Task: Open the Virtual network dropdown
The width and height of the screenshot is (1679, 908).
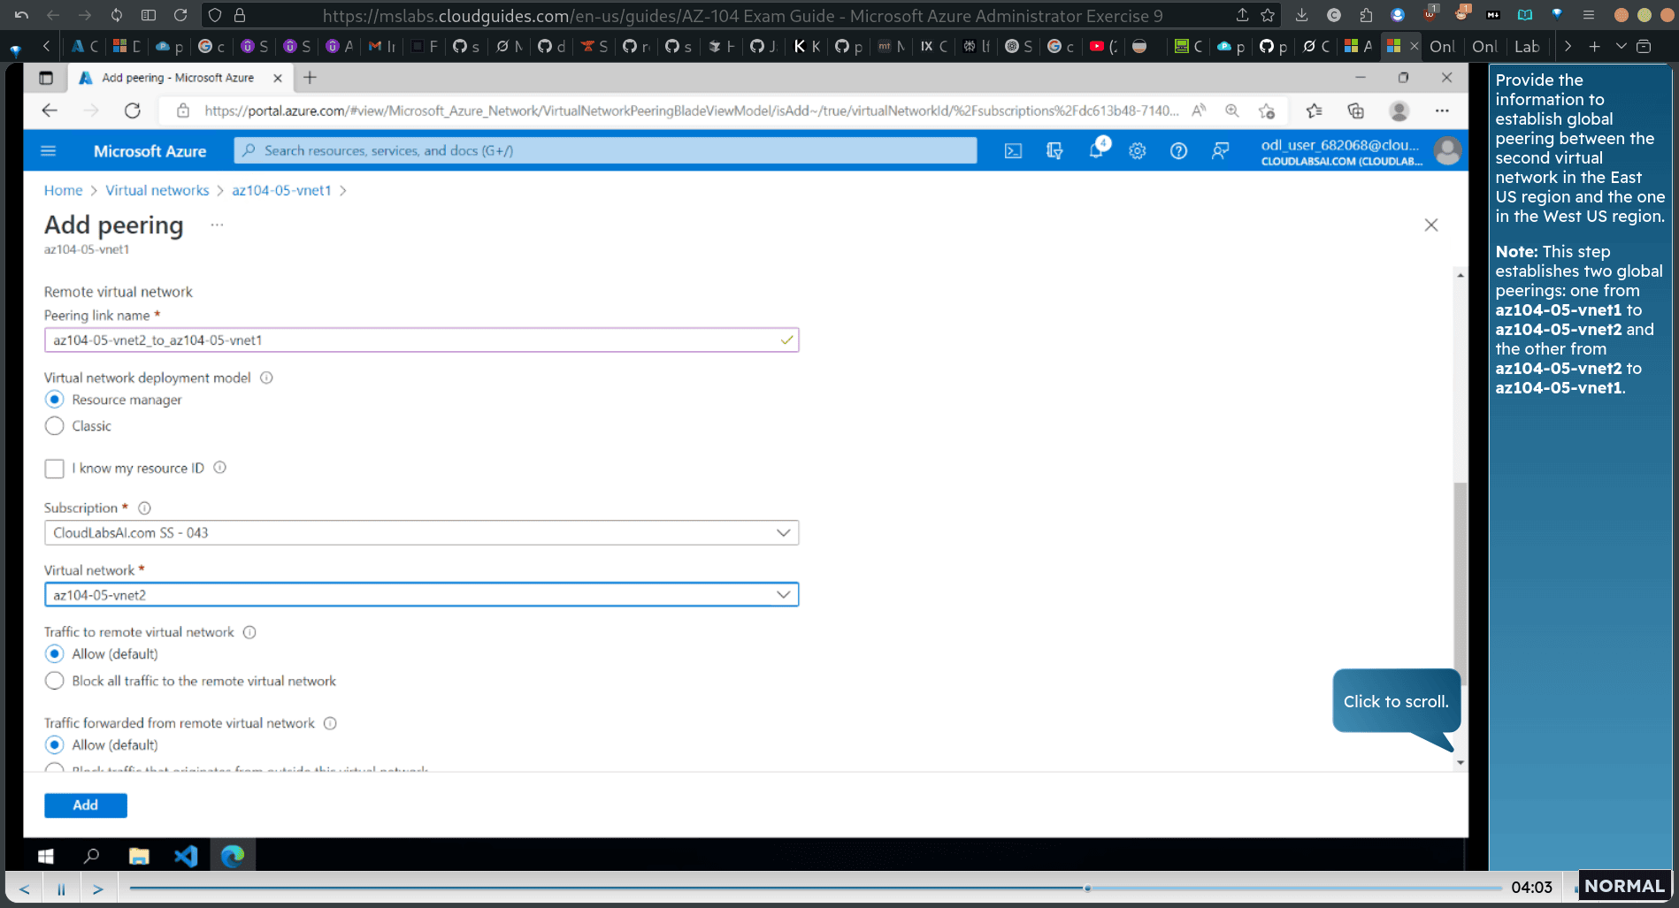Action: point(421,595)
